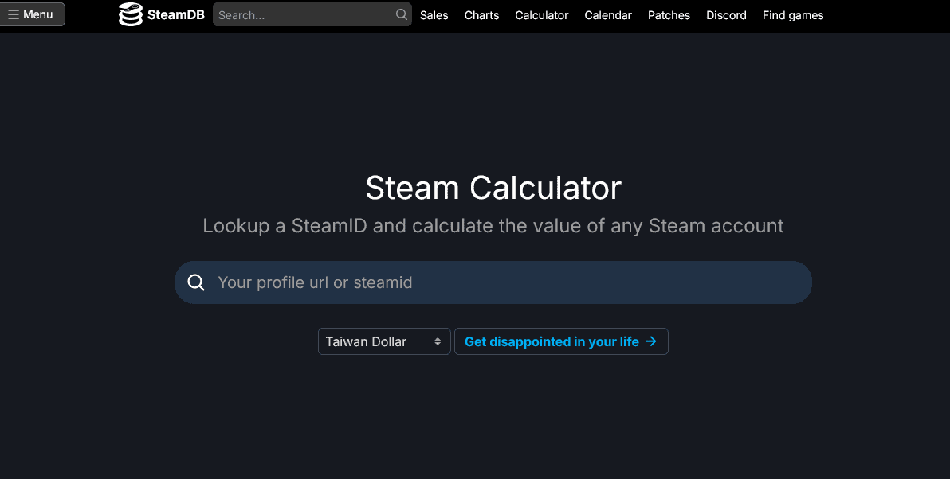Viewport: 950px width, 479px height.
Task: Open the Find games link
Action: point(792,15)
